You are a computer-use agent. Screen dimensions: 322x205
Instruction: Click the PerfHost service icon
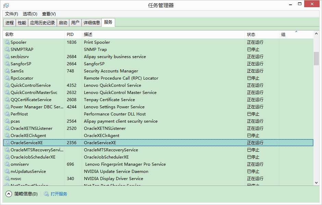8,114
